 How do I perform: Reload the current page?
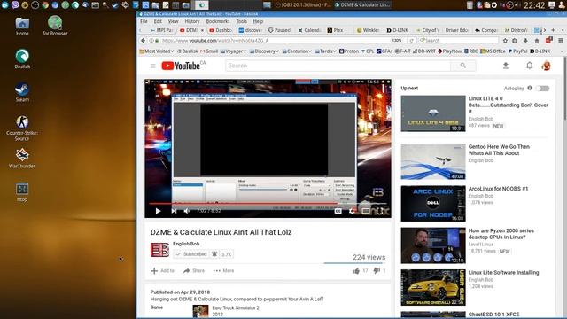411,41
